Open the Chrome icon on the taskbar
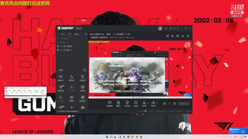 [x=132, y=137]
